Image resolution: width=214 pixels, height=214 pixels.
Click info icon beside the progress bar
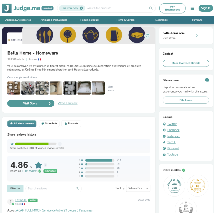tap(60, 144)
